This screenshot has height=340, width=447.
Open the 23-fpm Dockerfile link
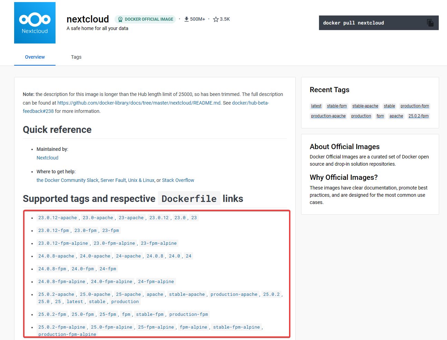110,231
